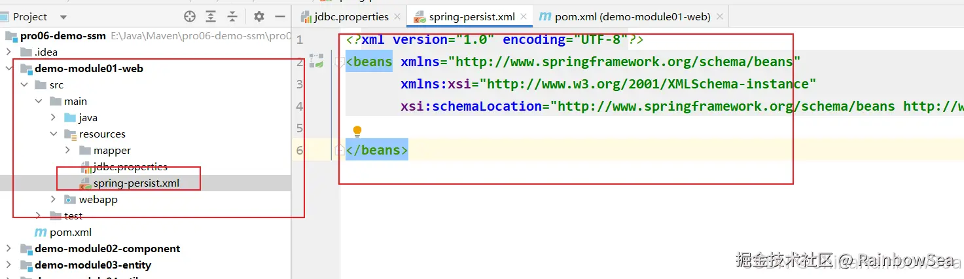This screenshot has width=964, height=279.
Task: Open Project panel settings gear
Action: (259, 16)
